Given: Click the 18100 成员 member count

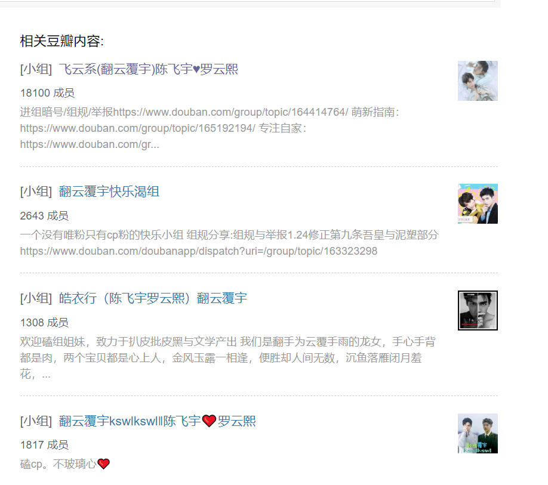Looking at the screenshot, I should coord(47,93).
